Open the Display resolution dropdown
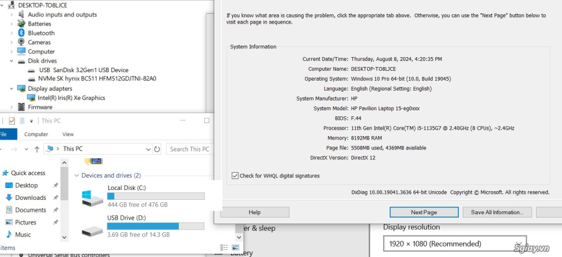The image size is (562, 257). (x=455, y=244)
